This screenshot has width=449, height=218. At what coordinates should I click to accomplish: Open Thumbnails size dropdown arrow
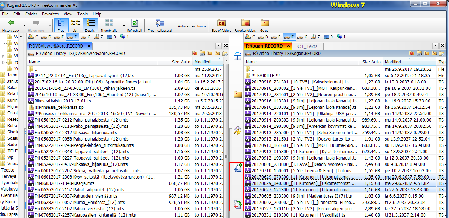click(x=124, y=26)
